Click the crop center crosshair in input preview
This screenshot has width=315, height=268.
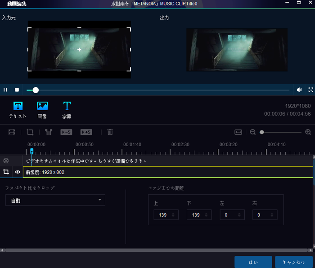tap(79, 49)
